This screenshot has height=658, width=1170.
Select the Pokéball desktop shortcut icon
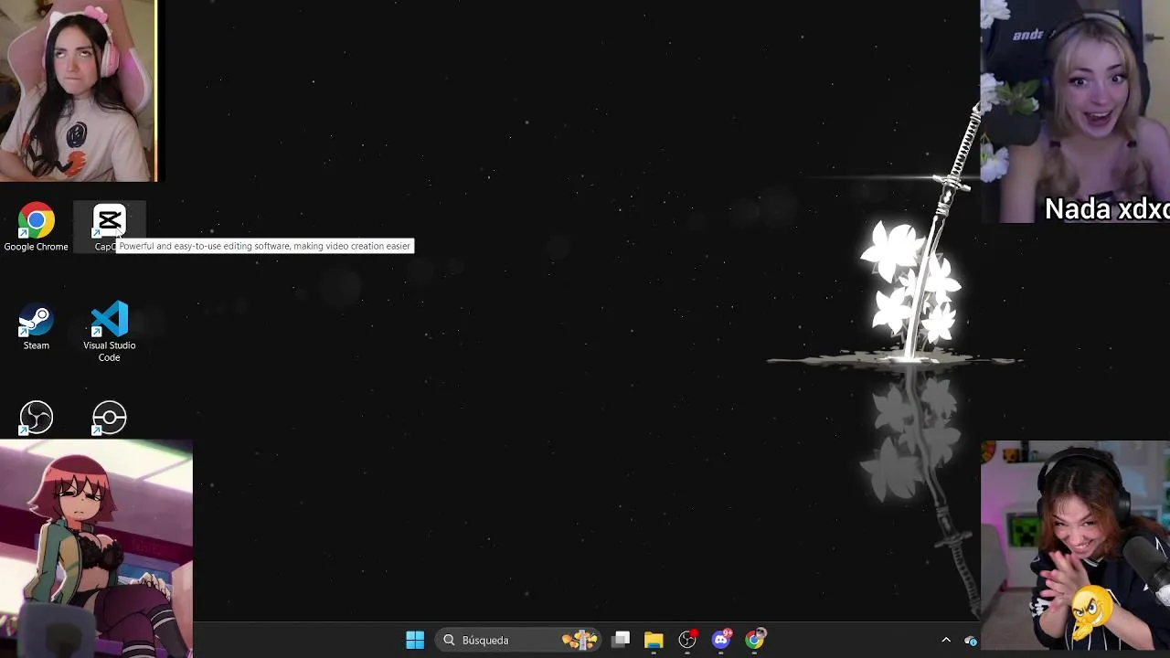pos(109,419)
